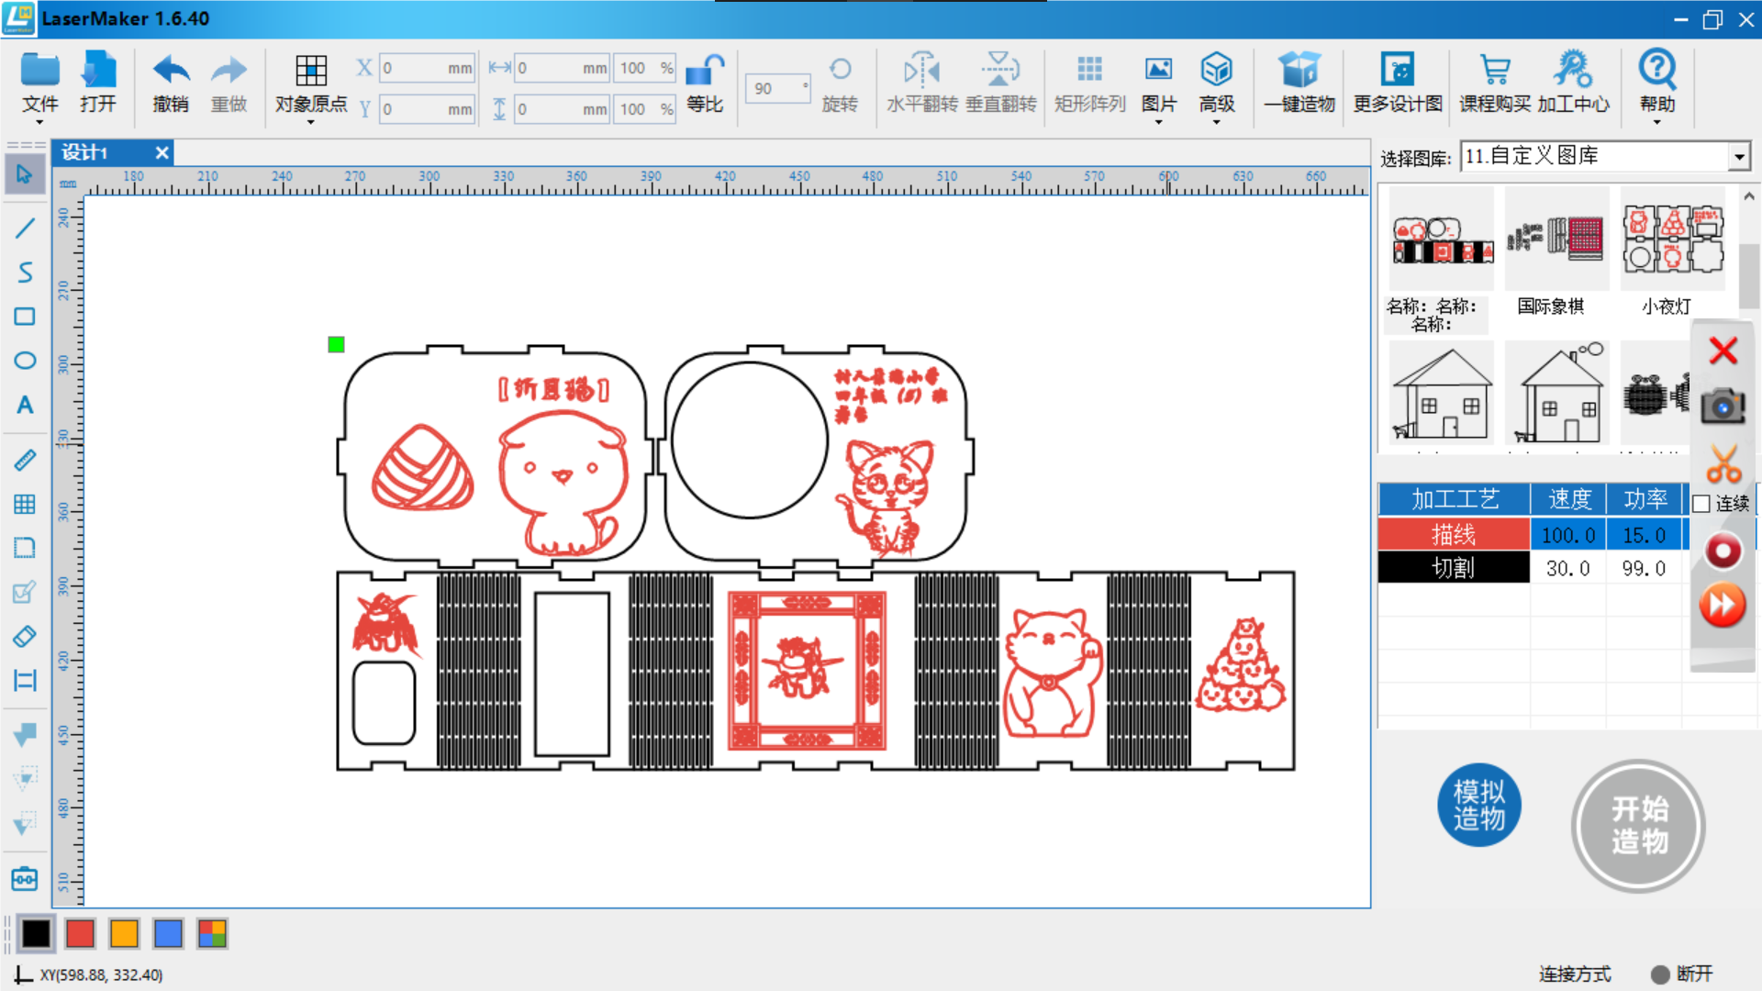This screenshot has height=991, width=1762.
Task: Pick the black color swatch
Action: coord(36,933)
